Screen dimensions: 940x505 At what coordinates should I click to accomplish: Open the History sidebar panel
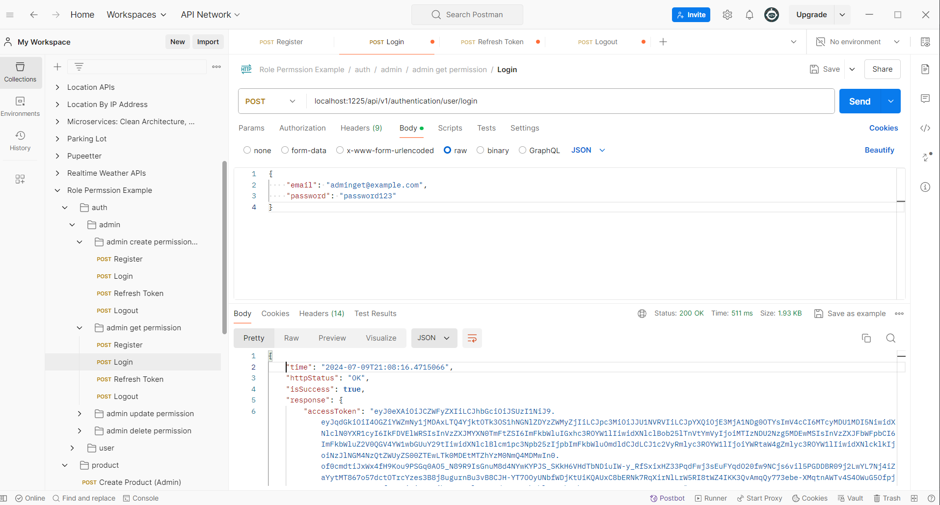pyautogui.click(x=20, y=141)
